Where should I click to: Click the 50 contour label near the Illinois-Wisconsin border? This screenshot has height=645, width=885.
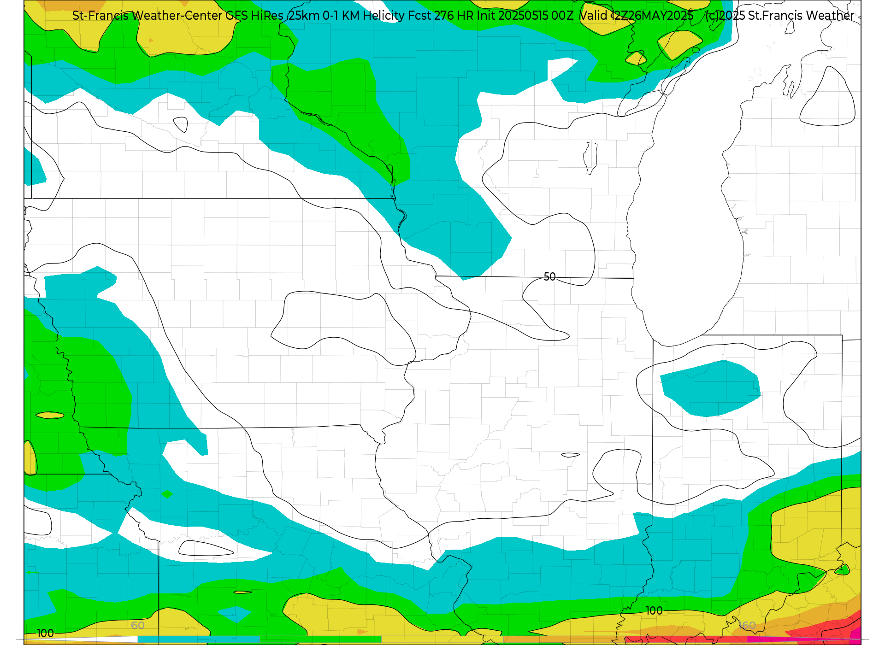[549, 276]
